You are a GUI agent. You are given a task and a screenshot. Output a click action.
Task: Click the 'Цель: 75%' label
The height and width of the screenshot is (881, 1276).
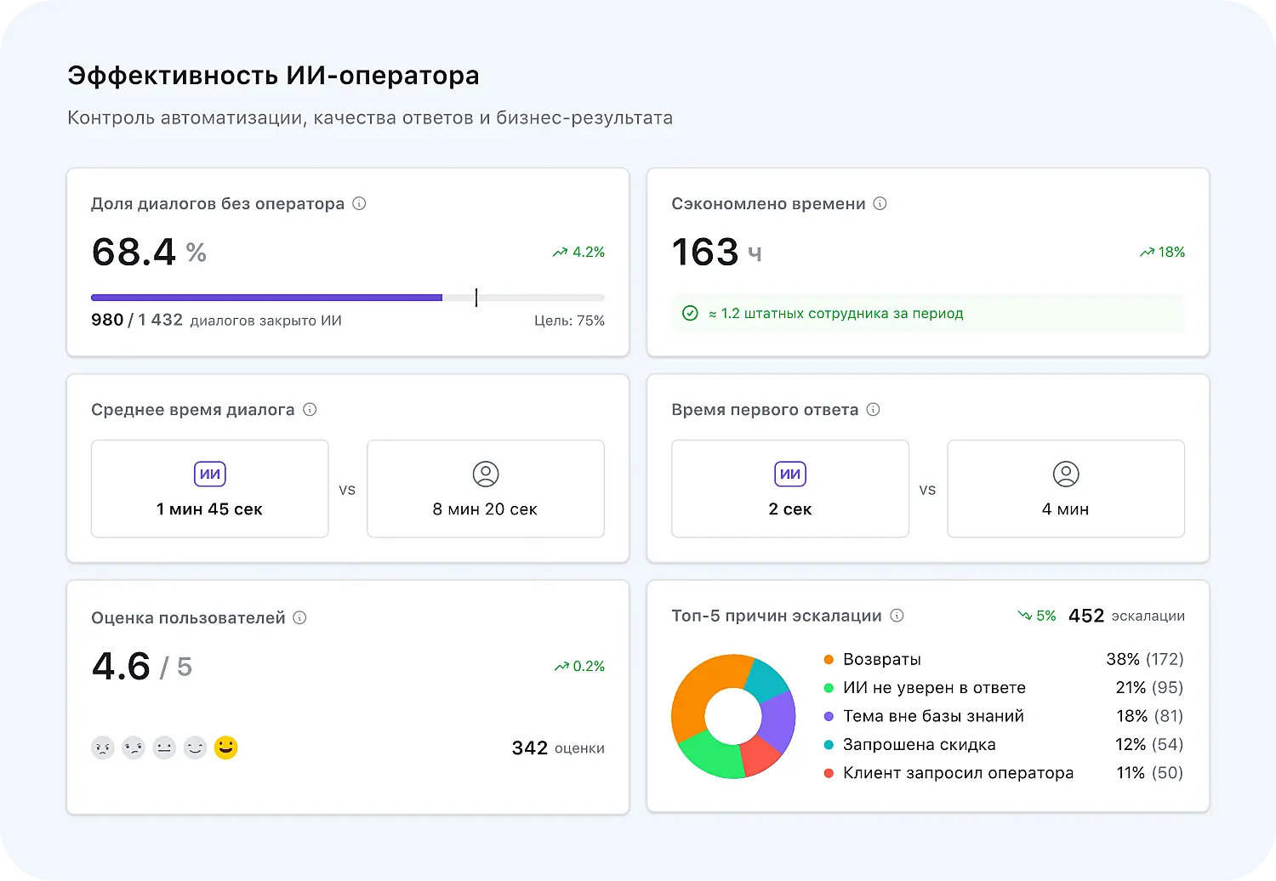[569, 321]
